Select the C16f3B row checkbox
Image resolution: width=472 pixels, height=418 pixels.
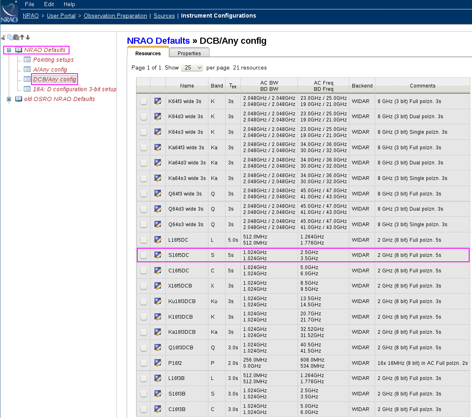(x=143, y=409)
